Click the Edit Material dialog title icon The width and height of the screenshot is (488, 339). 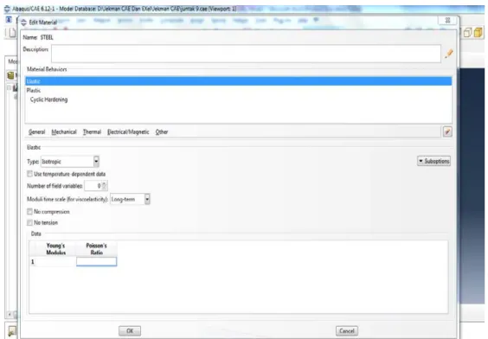click(23, 22)
